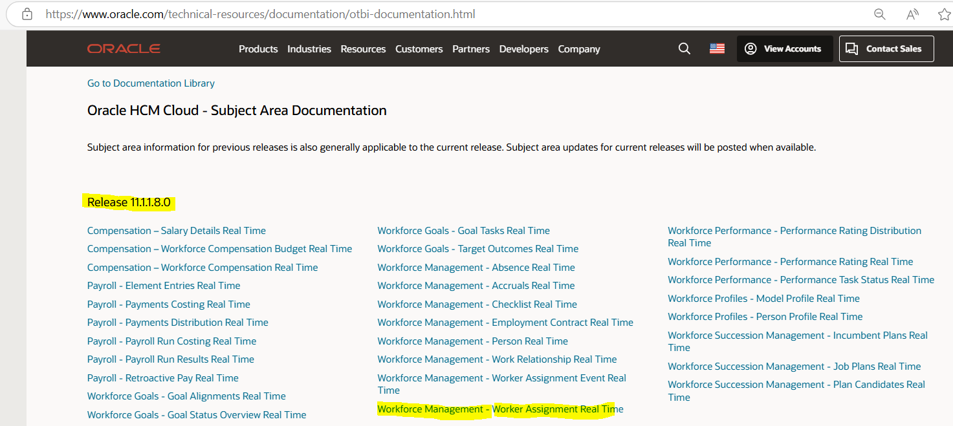This screenshot has height=426, width=953.
Task: Open Workforce Management - Absence Real Time
Action: coord(476,268)
